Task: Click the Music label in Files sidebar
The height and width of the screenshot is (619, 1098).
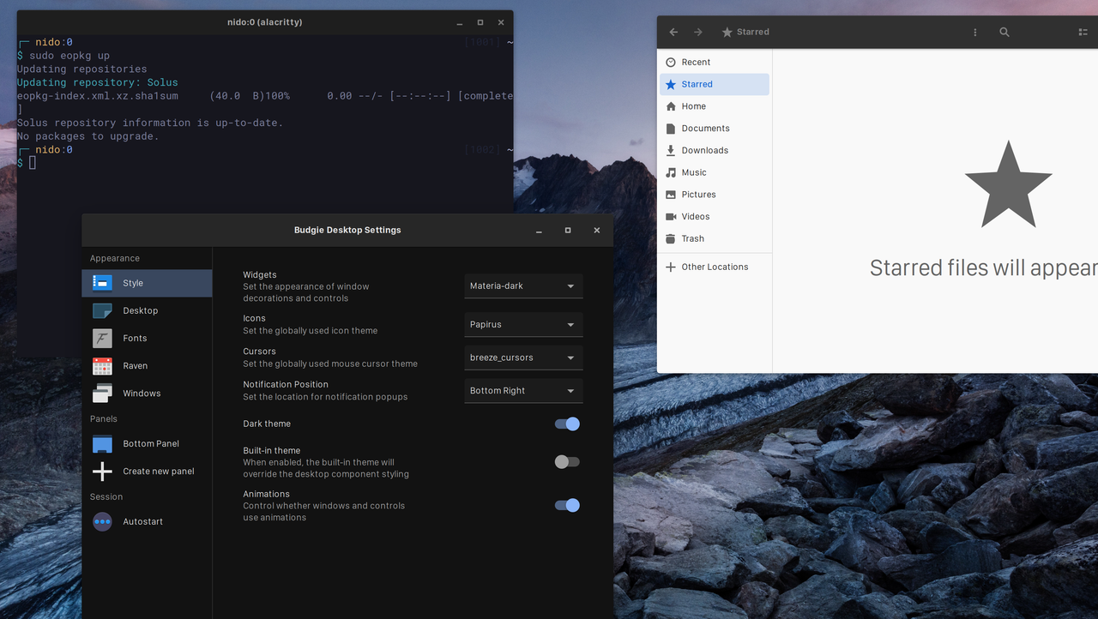Action: 694,172
